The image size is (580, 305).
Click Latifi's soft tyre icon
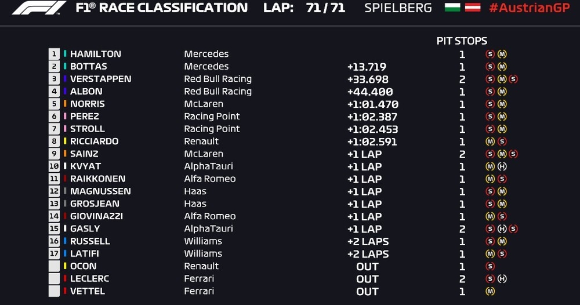pos(502,254)
